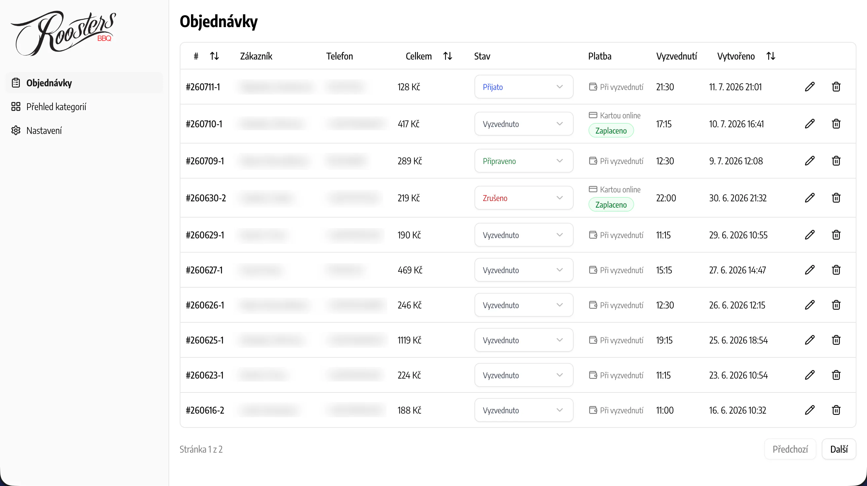Image resolution: width=867 pixels, height=486 pixels.
Task: Open Přijato status dropdown for #260711-1
Action: pyautogui.click(x=524, y=87)
